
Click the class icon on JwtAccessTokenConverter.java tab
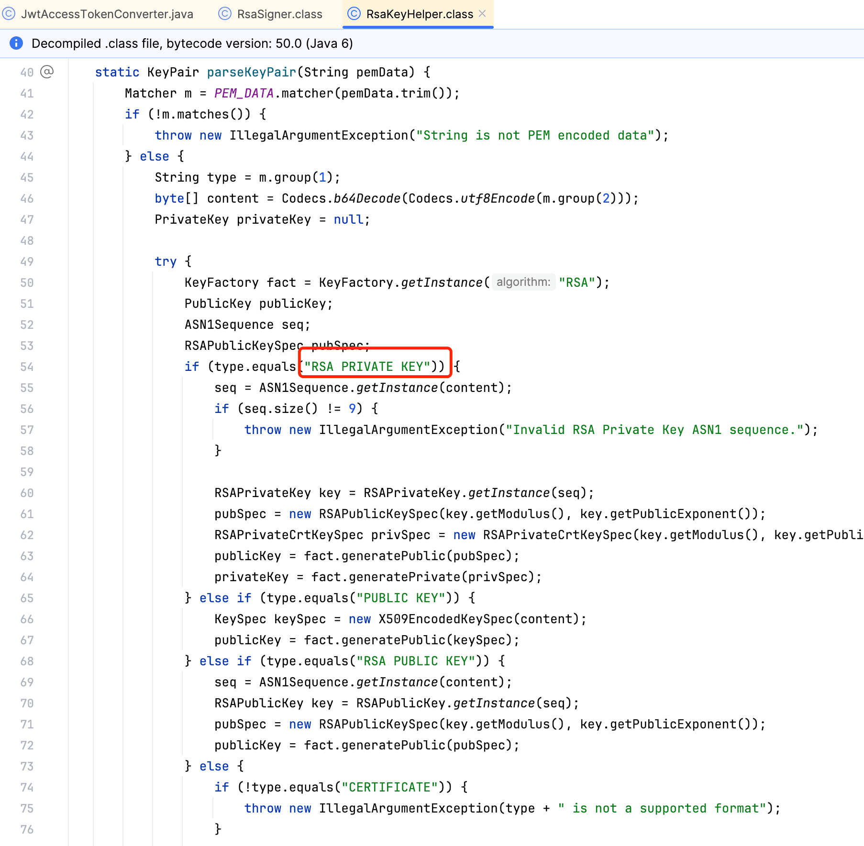pyautogui.click(x=9, y=14)
